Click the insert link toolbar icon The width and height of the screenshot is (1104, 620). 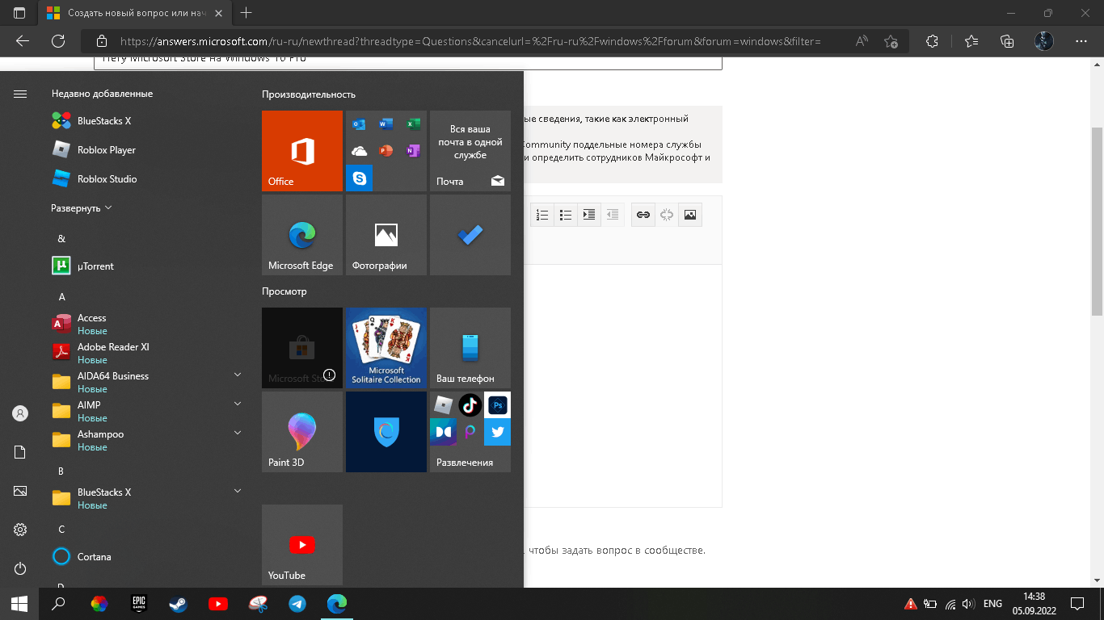(x=643, y=215)
